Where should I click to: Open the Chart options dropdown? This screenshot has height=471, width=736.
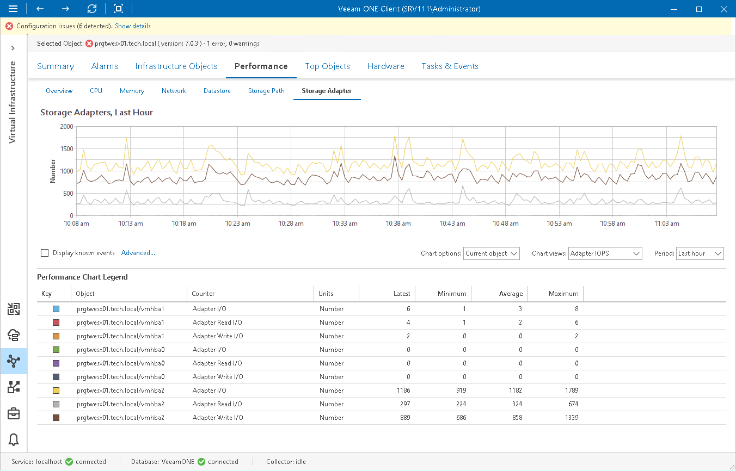pyautogui.click(x=492, y=253)
